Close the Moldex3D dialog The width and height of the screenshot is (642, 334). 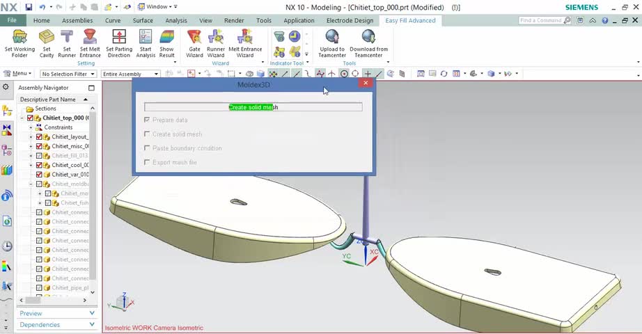pos(366,83)
